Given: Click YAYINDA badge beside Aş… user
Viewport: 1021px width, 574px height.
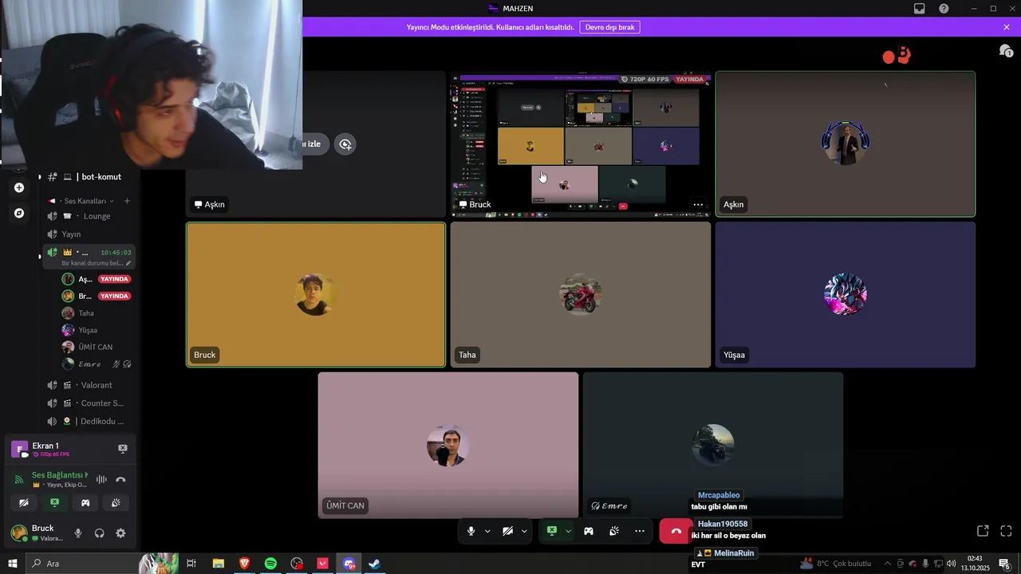Looking at the screenshot, I should (x=115, y=279).
